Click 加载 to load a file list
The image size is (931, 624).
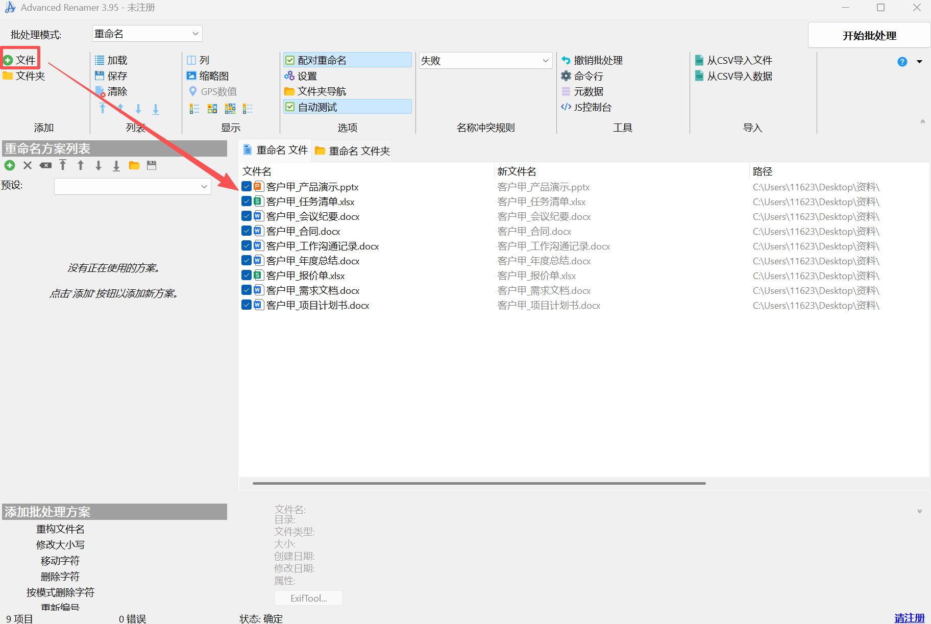[x=111, y=60]
